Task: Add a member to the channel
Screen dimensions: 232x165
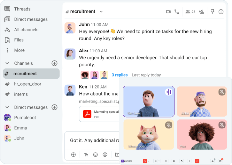Action: [x=202, y=12]
